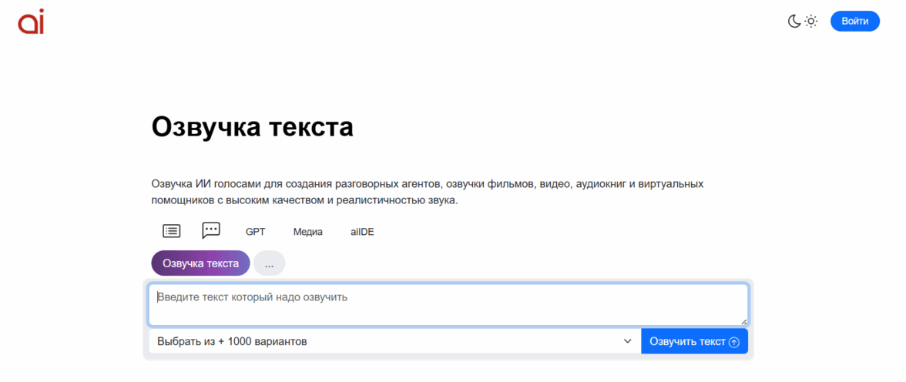Image resolution: width=906 pixels, height=382 pixels.
Task: Click the description paragraph about Озвучка ИИ голосами
Action: [x=427, y=193]
